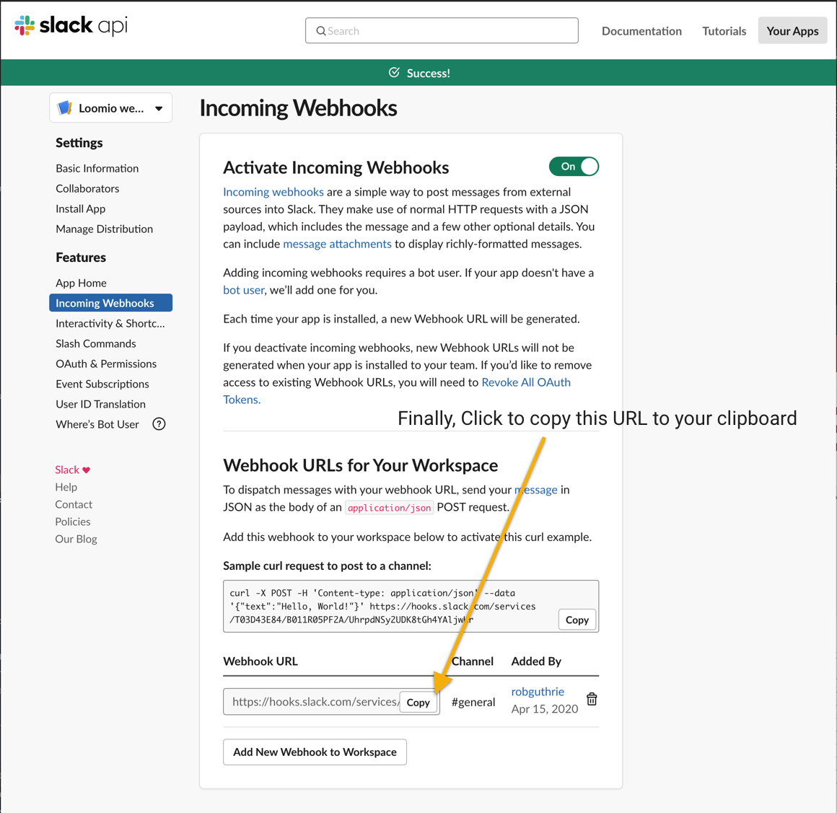Open Slash Commands feature
837x813 pixels.
point(95,344)
